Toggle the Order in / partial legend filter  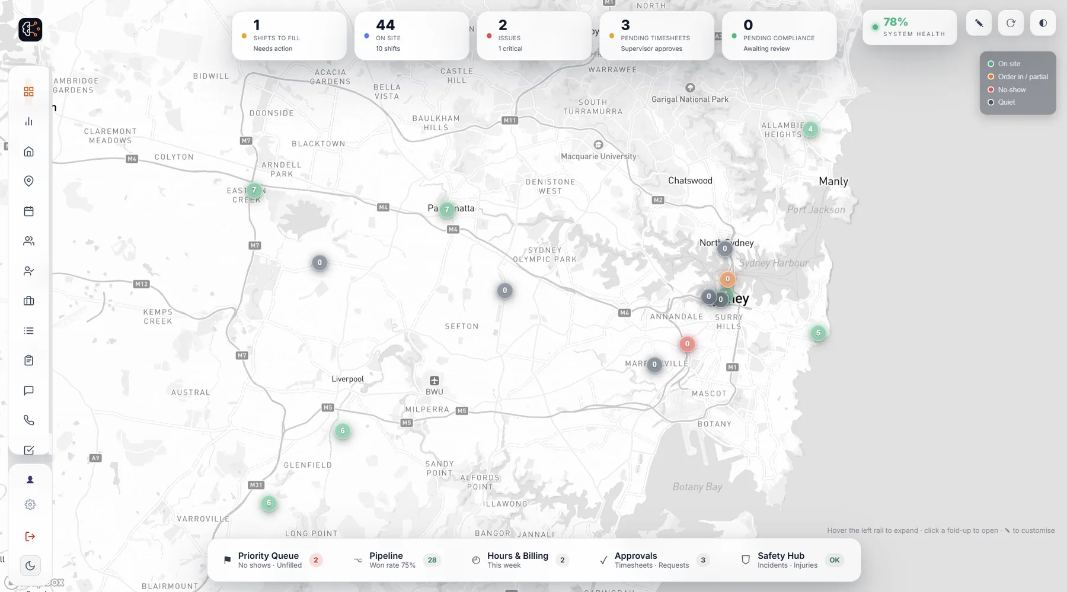pos(1018,77)
